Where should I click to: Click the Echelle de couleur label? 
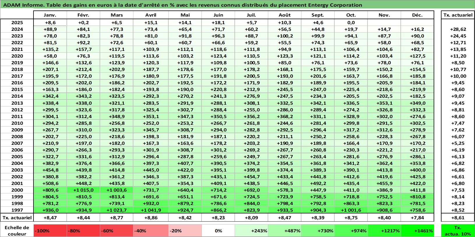pos(17,231)
